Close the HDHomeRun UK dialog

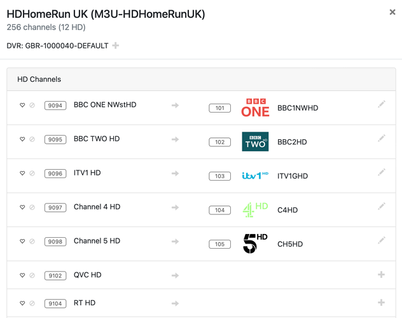(x=392, y=12)
